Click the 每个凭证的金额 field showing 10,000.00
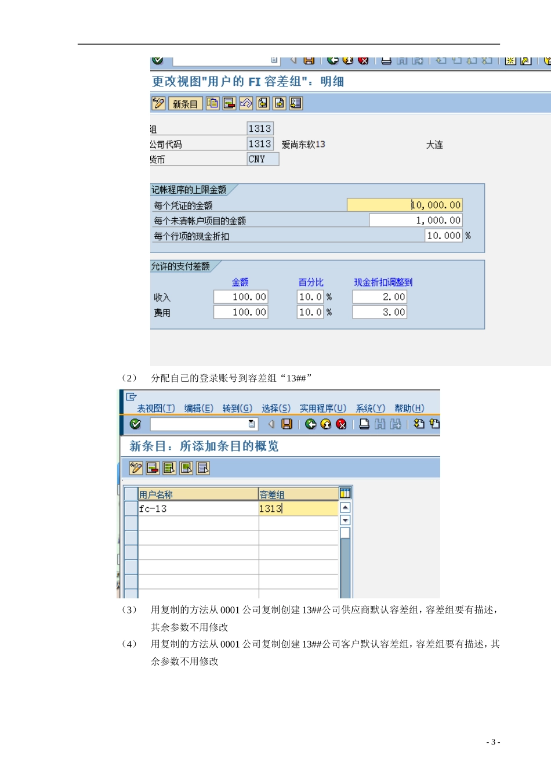Image resolution: width=551 pixels, height=780 pixels. click(x=405, y=205)
